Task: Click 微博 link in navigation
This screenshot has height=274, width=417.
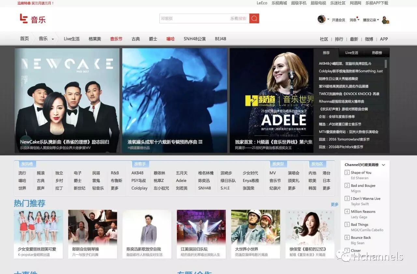Action: click(369, 39)
